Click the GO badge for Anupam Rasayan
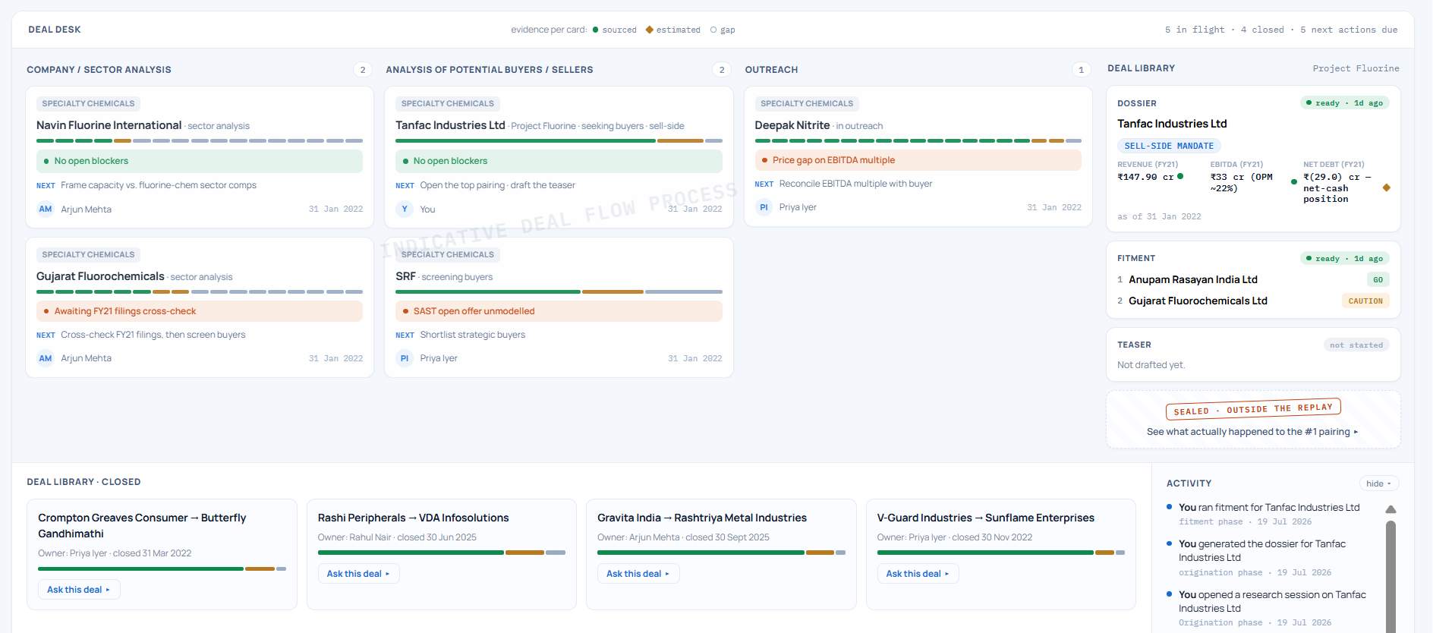The image size is (1433, 633). point(1378,280)
